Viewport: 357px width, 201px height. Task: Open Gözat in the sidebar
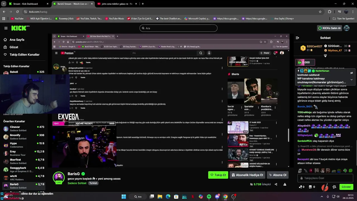pyautogui.click(x=14, y=47)
